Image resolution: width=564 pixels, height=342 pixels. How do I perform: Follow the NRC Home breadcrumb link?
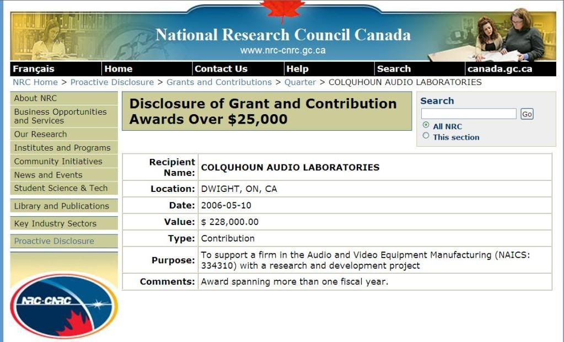35,82
